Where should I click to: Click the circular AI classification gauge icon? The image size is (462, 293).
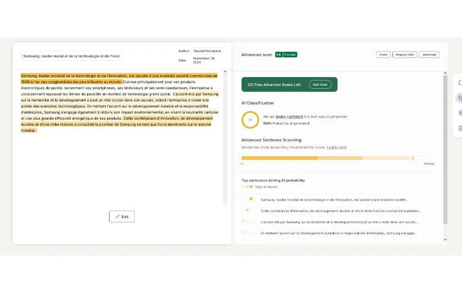(250, 120)
